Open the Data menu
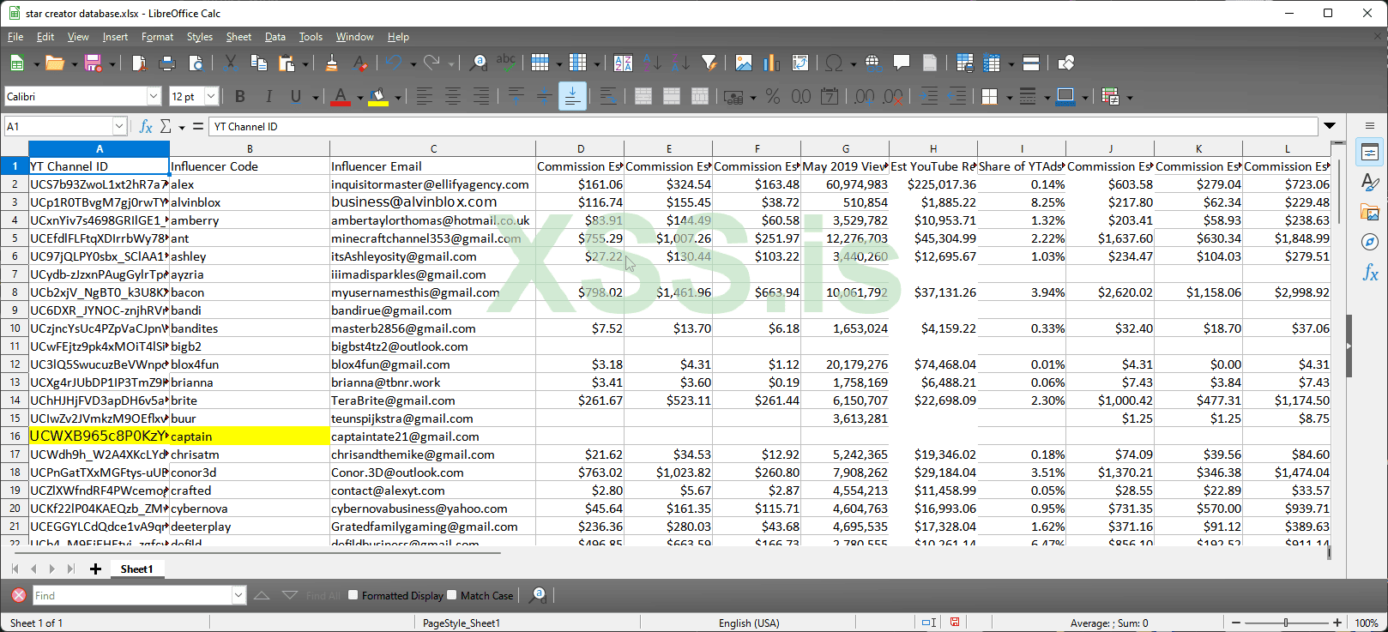Viewport: 1388px width, 632px height. 275,37
